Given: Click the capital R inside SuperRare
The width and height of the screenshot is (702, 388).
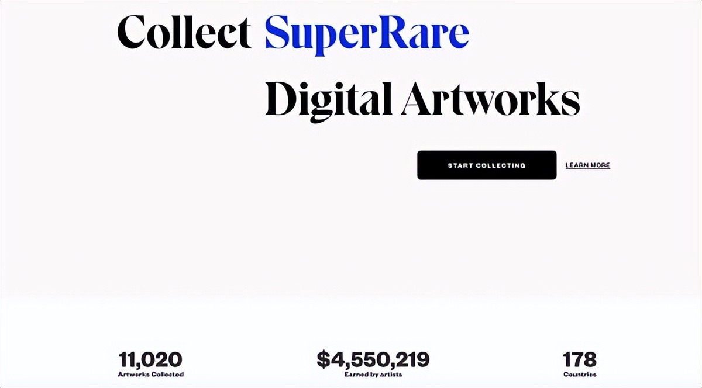Looking at the screenshot, I should (x=400, y=33).
